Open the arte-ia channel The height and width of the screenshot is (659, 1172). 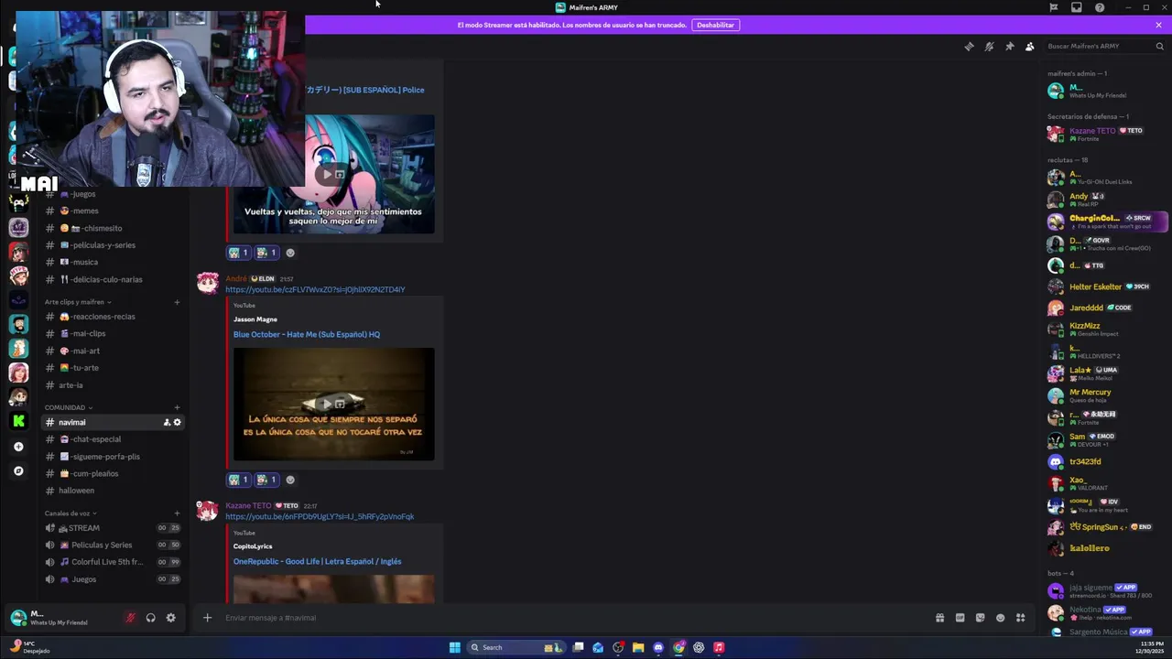pyautogui.click(x=71, y=385)
